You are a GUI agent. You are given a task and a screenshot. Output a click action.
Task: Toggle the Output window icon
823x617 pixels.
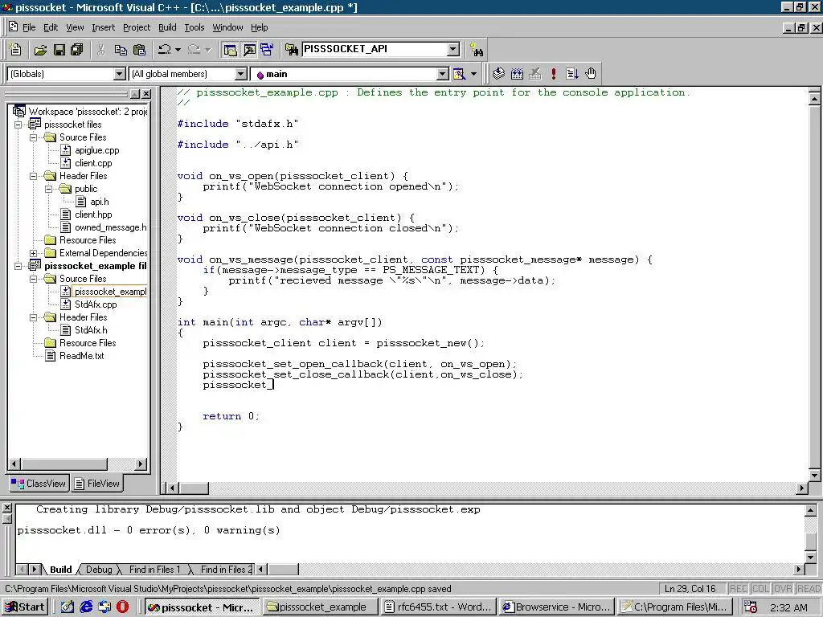pos(249,49)
